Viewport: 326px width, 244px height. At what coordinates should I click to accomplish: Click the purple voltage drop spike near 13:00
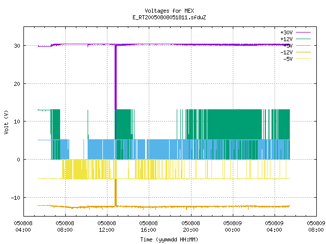(x=116, y=77)
